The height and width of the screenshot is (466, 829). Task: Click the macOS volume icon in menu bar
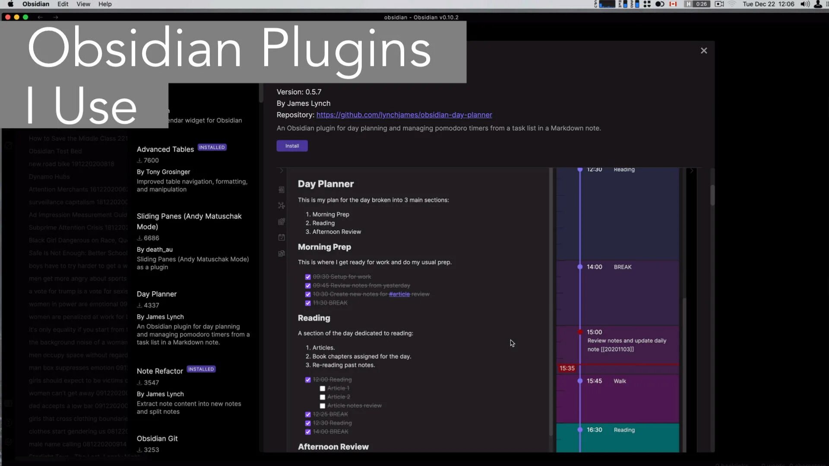tap(804, 4)
